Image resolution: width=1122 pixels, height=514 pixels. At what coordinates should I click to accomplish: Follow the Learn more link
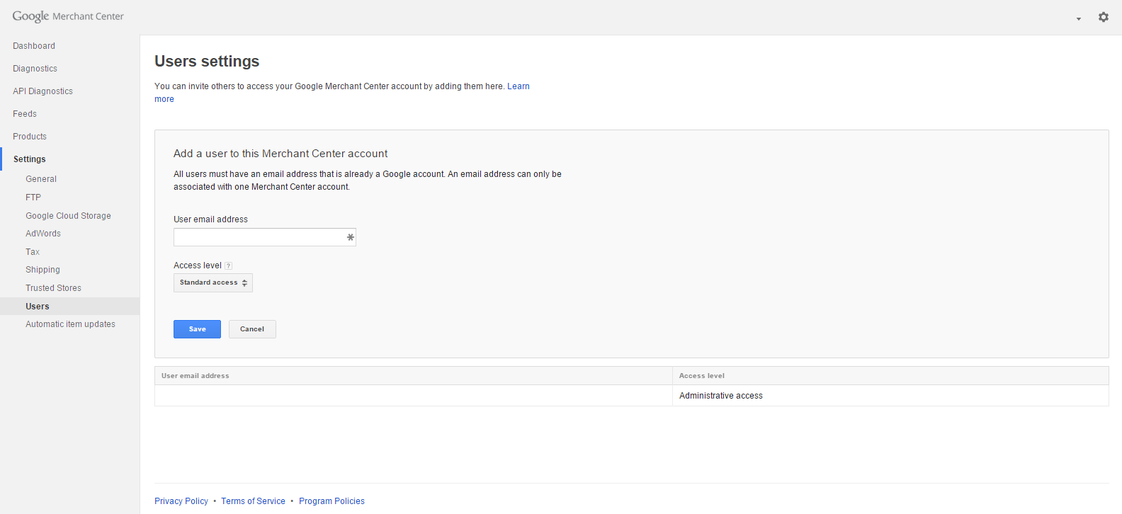click(x=518, y=86)
